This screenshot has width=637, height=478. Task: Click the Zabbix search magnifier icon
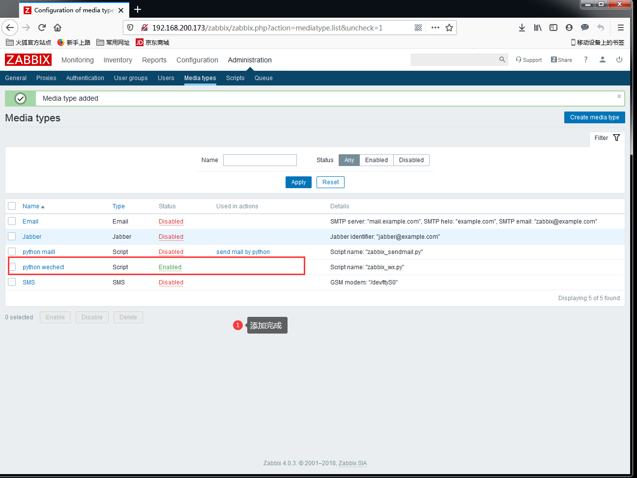502,59
